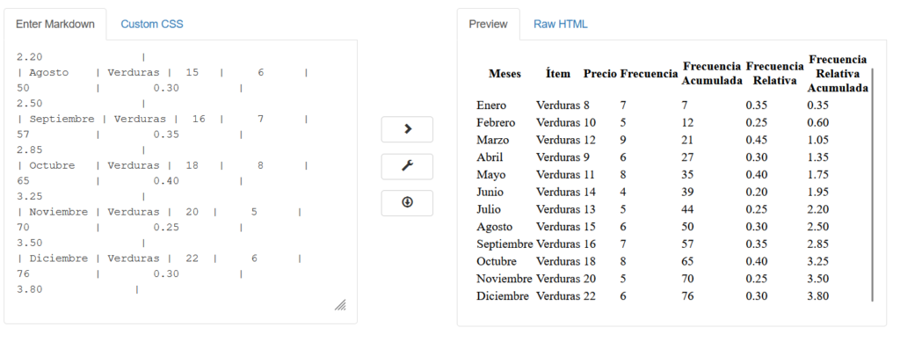Image resolution: width=900 pixels, height=342 pixels.
Task: Click the Septiembre cell in preview table
Action: (x=504, y=244)
